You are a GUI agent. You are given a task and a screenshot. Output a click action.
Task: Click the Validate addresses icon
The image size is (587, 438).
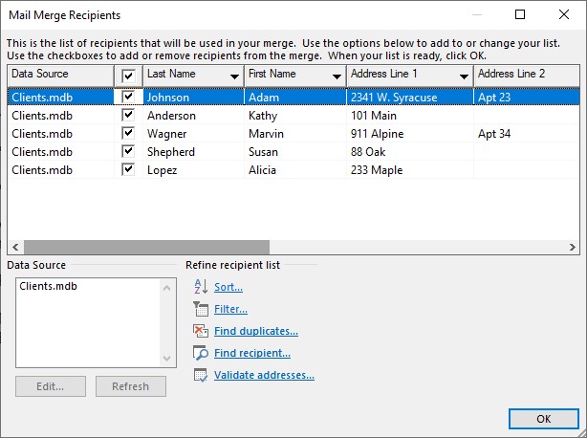click(201, 375)
